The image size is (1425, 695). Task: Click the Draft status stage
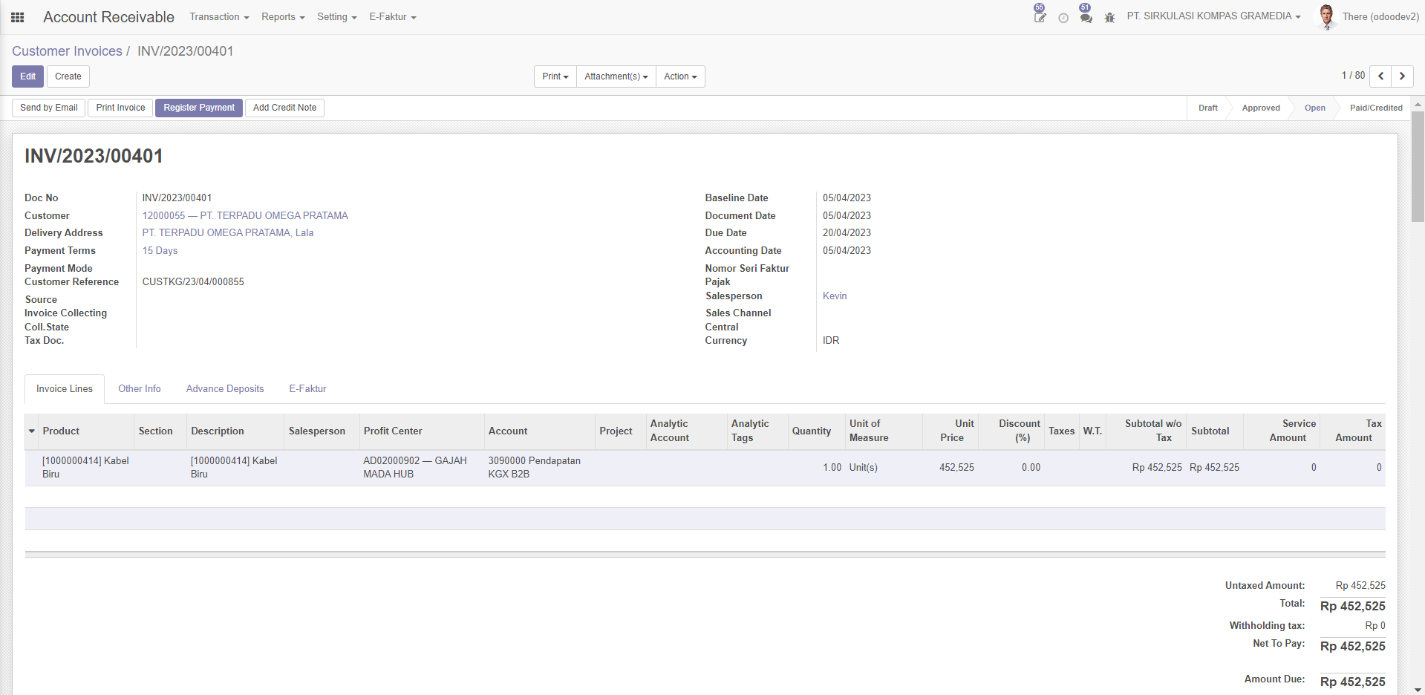click(x=1207, y=108)
